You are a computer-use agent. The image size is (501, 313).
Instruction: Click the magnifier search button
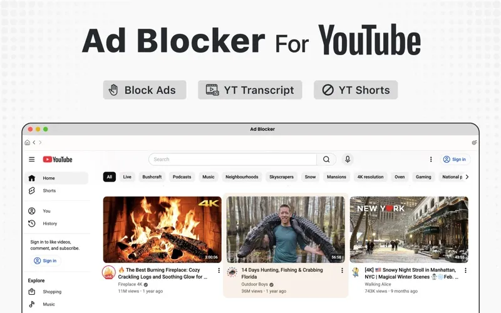326,160
